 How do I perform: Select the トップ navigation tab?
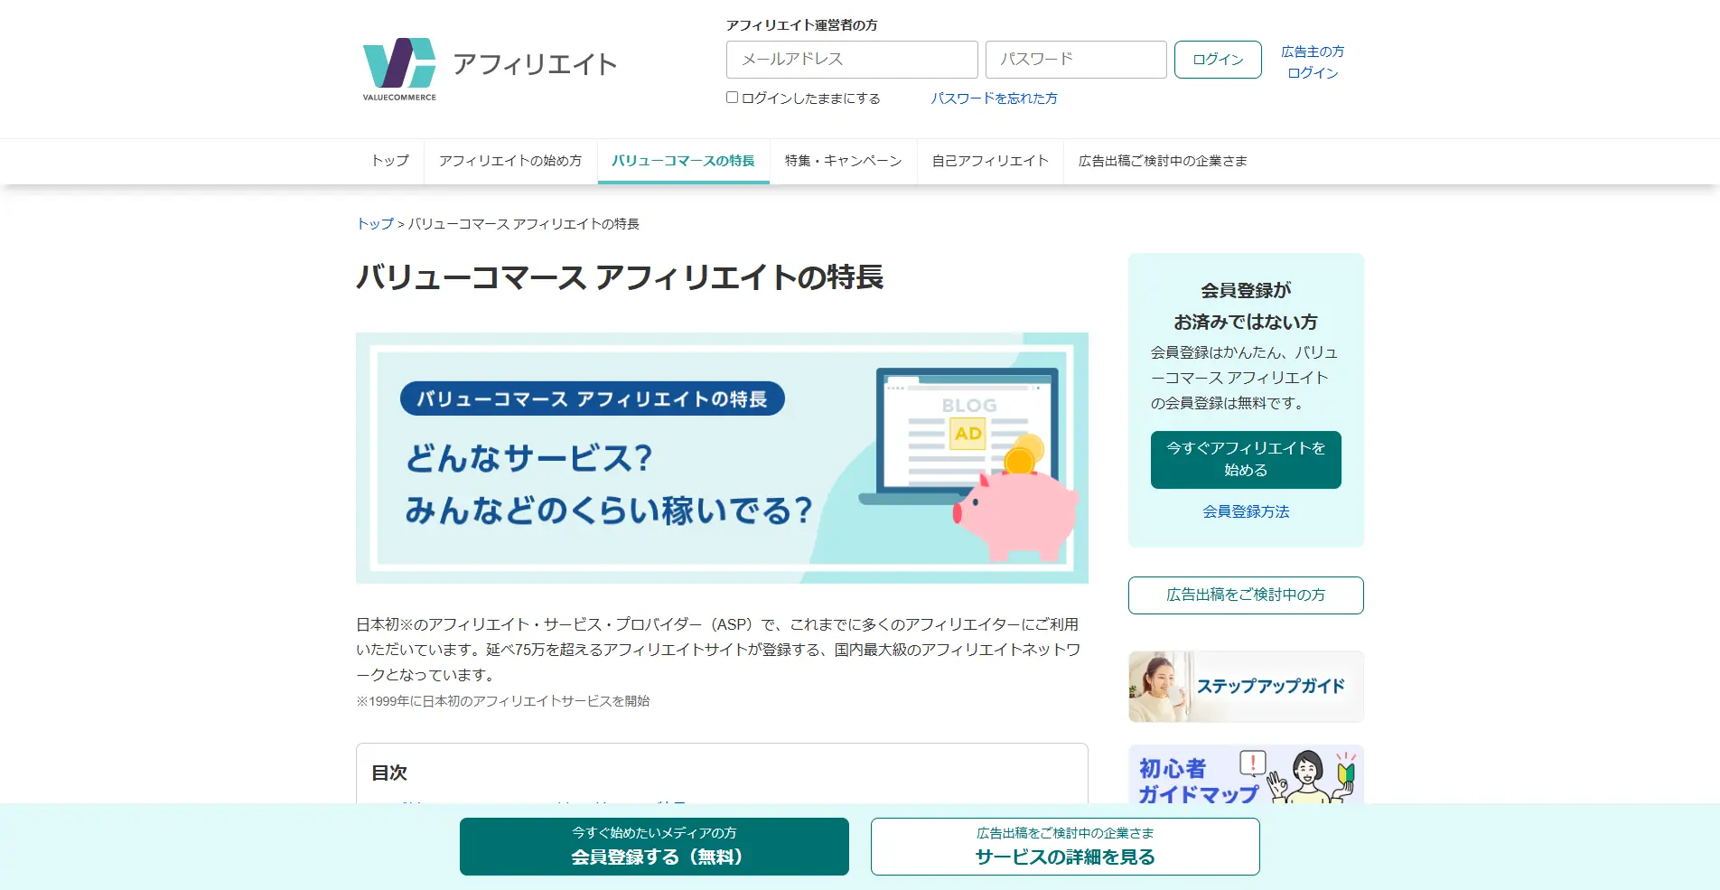pyautogui.click(x=390, y=161)
